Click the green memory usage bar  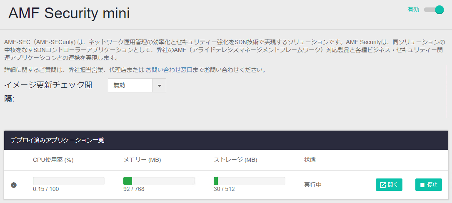[128, 181]
